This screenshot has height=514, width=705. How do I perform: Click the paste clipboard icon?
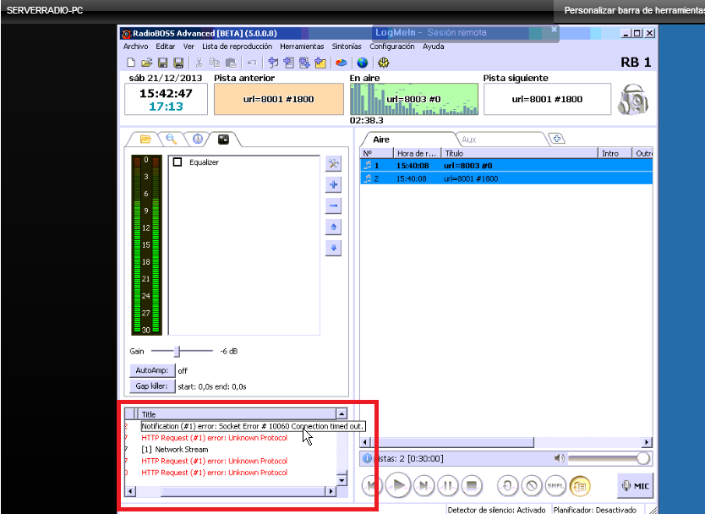coord(231,63)
